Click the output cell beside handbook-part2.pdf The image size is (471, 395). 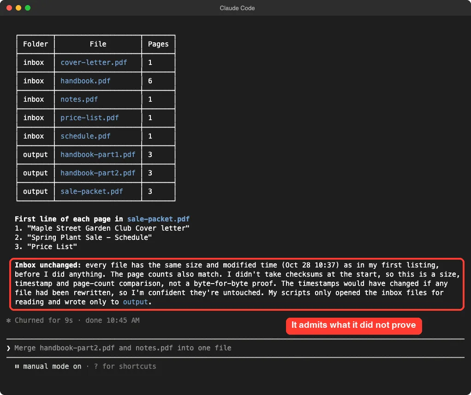tap(36, 173)
